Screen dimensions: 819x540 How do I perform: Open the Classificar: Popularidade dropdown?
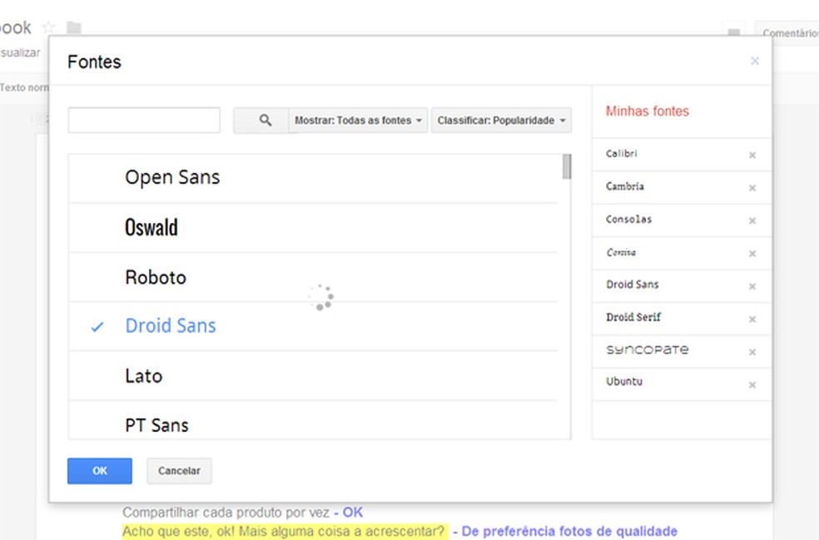point(501,121)
